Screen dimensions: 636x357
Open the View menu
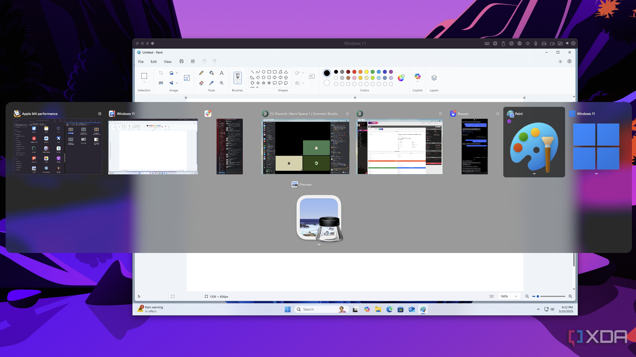(168, 62)
